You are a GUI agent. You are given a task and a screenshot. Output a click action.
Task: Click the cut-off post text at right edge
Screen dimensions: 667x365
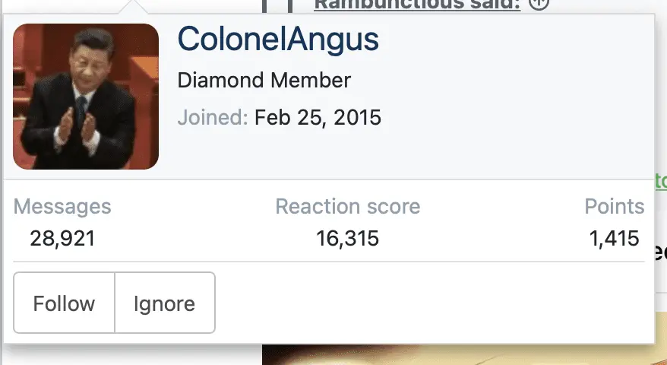pos(661,251)
